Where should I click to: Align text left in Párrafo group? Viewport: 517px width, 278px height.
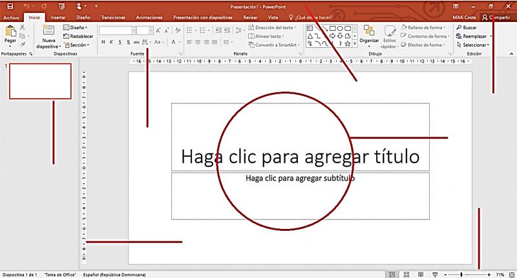[189, 42]
